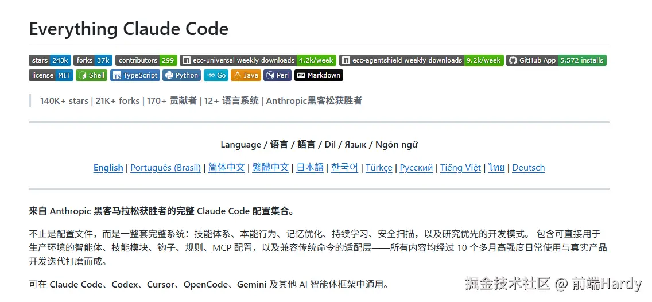Click the TypeScript language badge
652x302 pixels.
click(x=135, y=75)
